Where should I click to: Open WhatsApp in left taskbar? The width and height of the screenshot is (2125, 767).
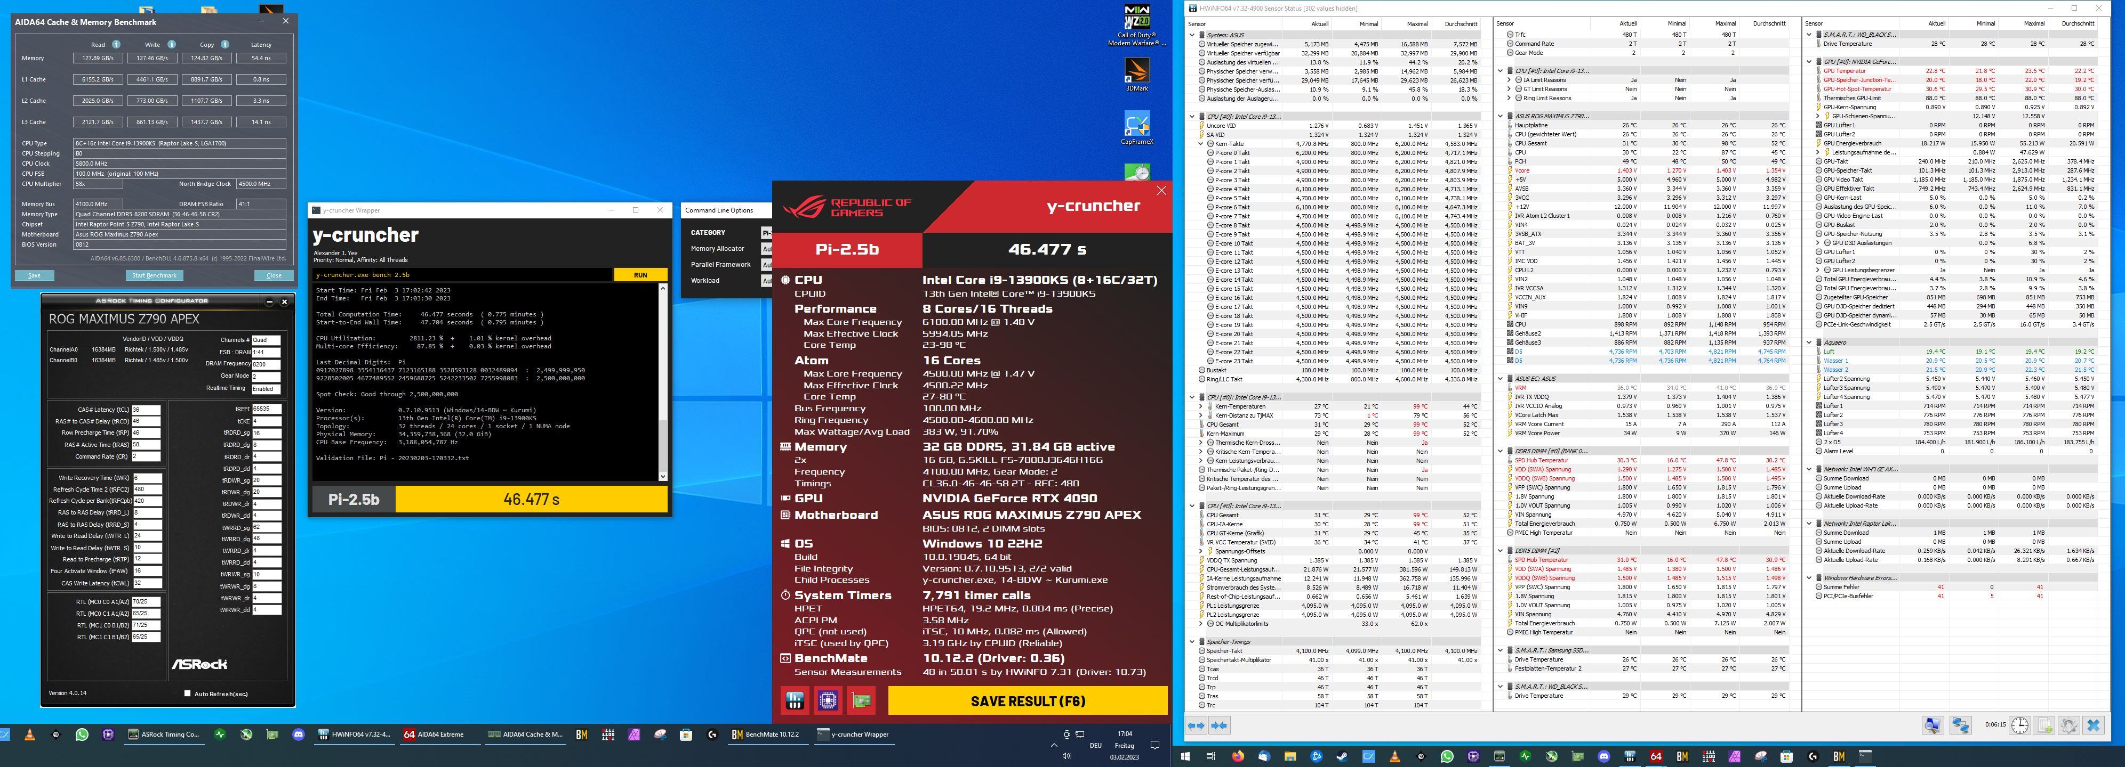tap(82, 734)
